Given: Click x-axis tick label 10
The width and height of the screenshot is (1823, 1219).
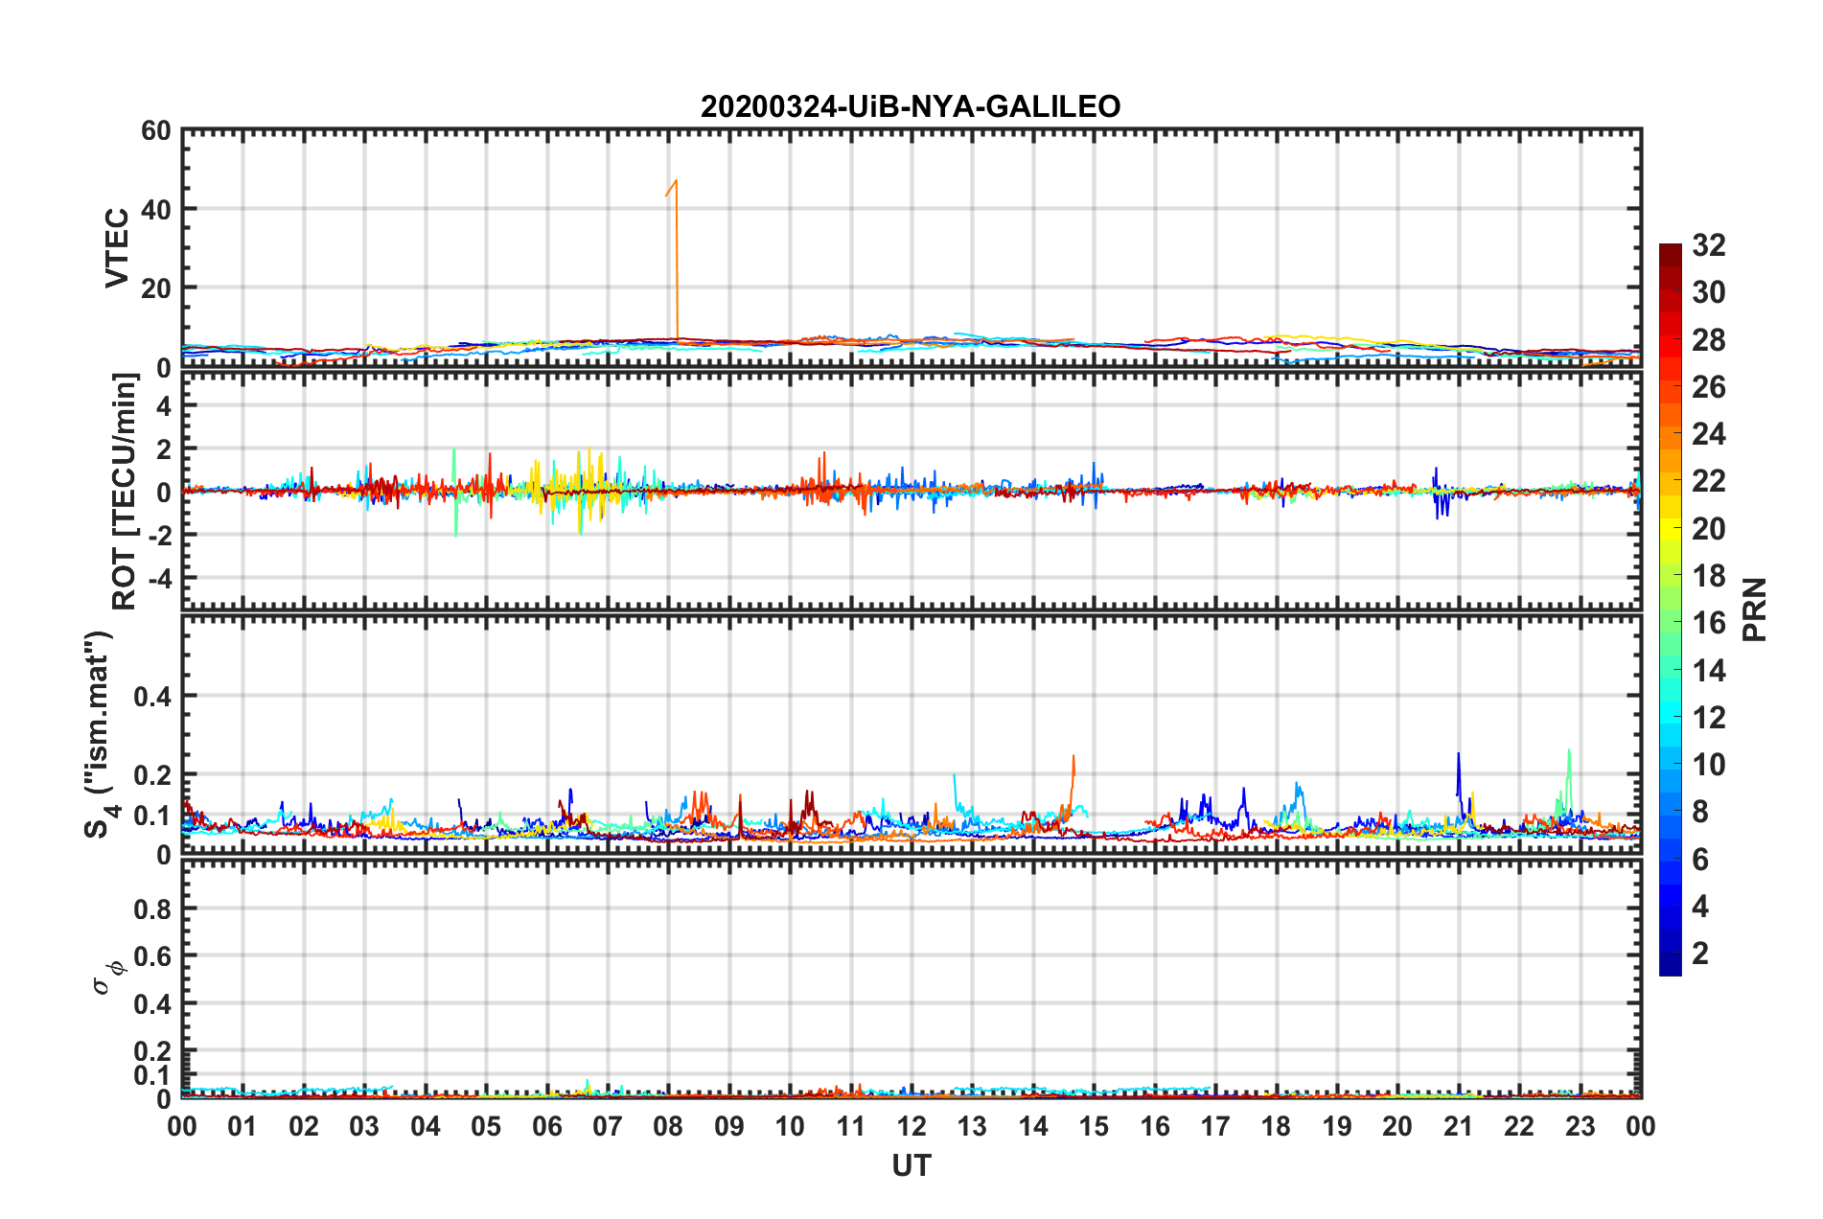Looking at the screenshot, I should tap(790, 1126).
